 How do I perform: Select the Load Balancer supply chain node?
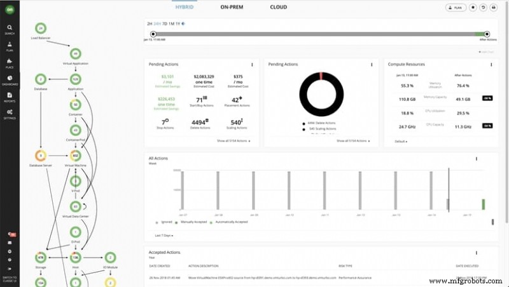[41, 29]
